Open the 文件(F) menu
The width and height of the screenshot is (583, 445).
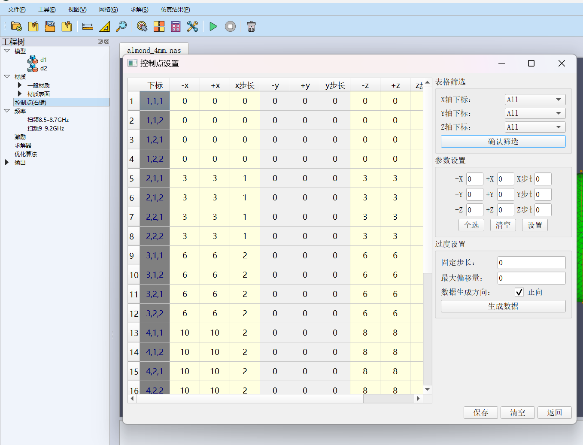click(17, 9)
